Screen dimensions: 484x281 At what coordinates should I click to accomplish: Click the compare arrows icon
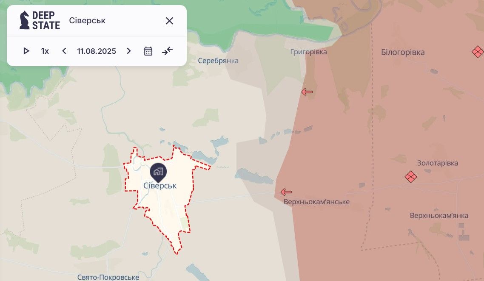tap(167, 51)
